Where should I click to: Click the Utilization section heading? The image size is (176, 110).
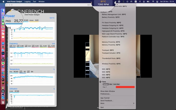(x=13, y=89)
